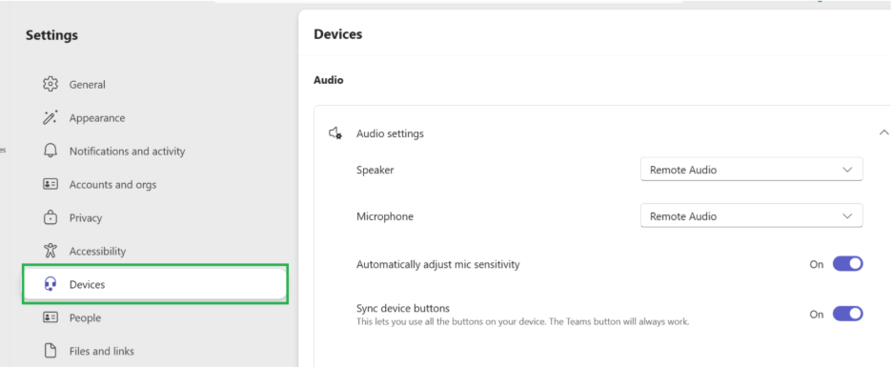Open Appearance settings
Screen dimensions: 892x367
(x=154, y=118)
